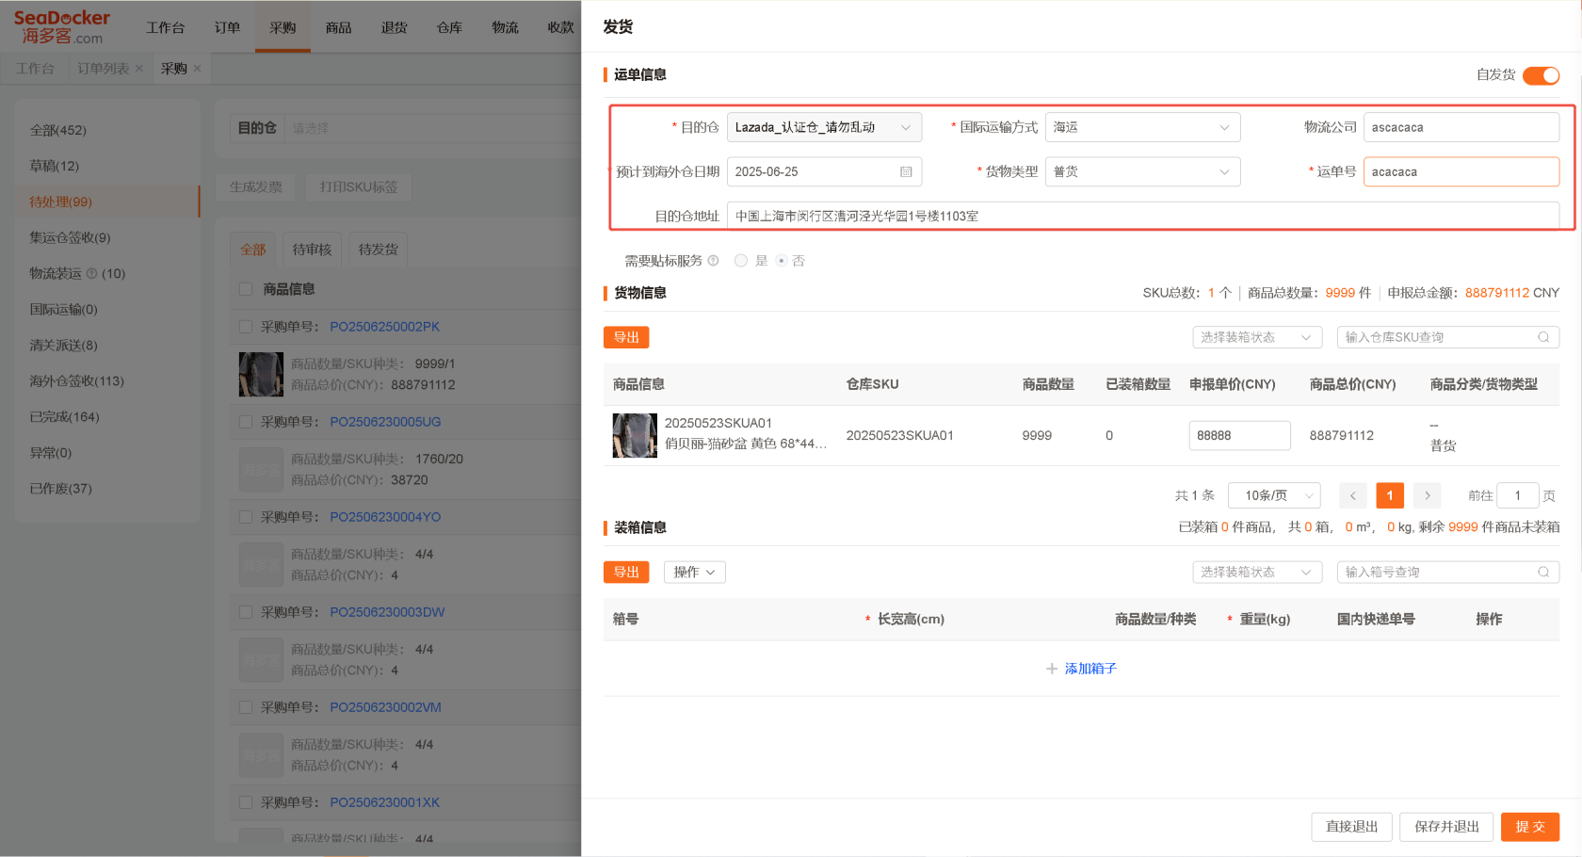1582x857 pixels.
Task: Click the info icon next to 物流装运
Action: [x=92, y=274]
